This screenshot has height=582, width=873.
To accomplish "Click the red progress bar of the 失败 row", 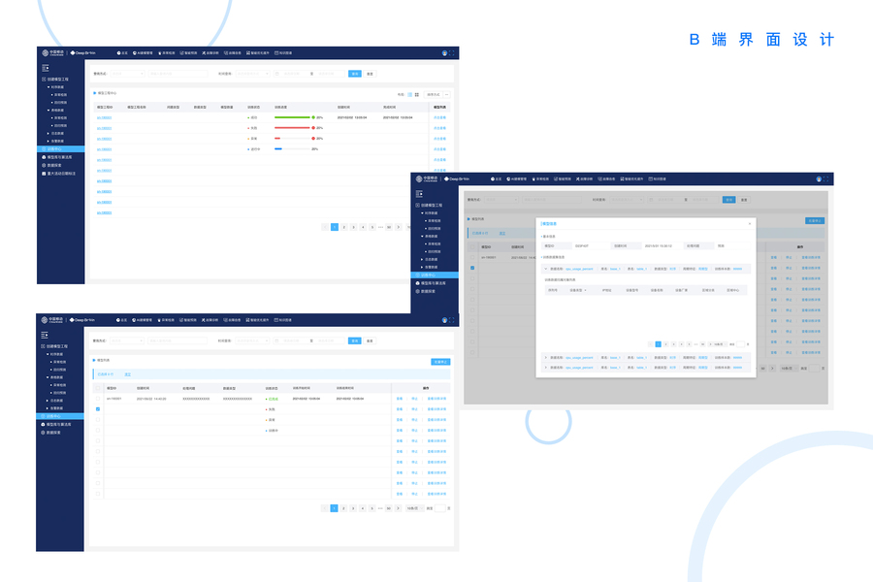I will (x=293, y=128).
